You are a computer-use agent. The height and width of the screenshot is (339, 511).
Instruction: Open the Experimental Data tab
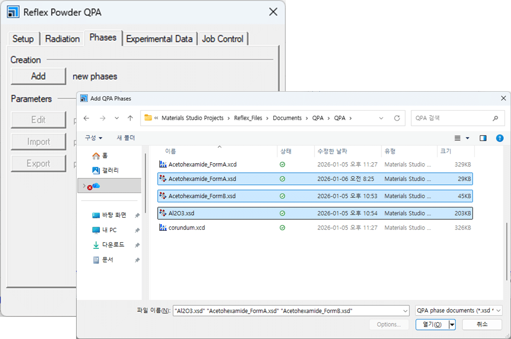(x=159, y=39)
